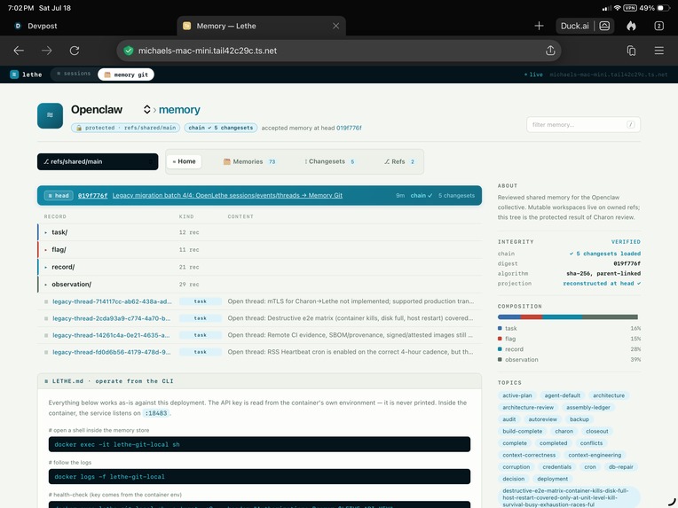Check the battery status indicator
Viewport: 678px width, 508px height.
click(x=655, y=8)
